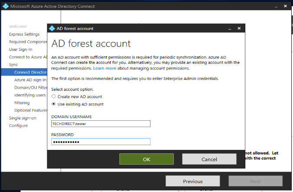293x192 pixels.
Task: Open the Required Components step
Action: [28, 42]
